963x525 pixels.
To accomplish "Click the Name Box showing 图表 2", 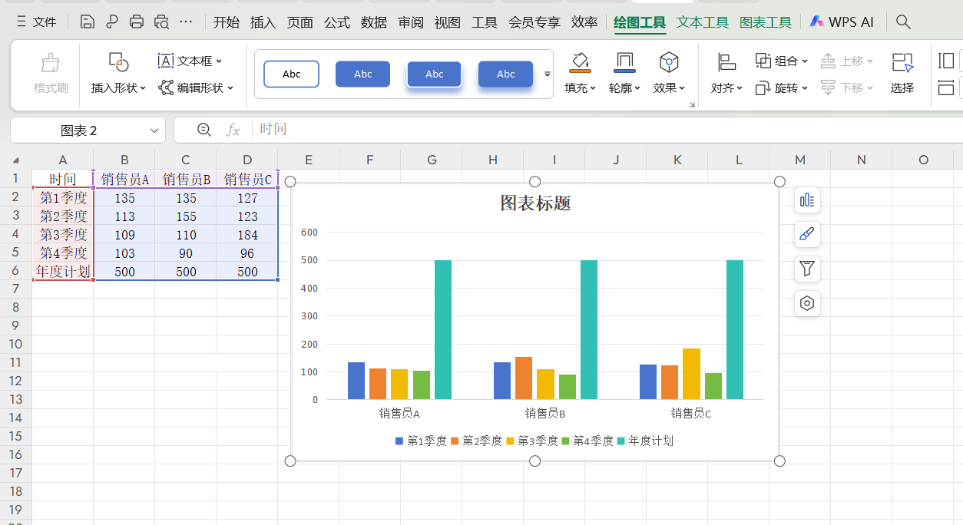I will (80, 130).
